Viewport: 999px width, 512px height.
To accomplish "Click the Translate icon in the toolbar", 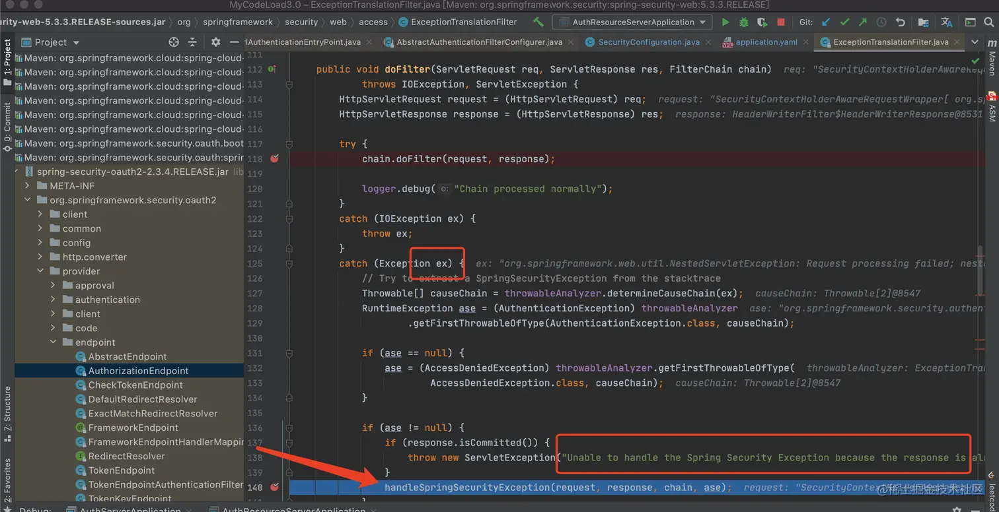I will point(947,22).
